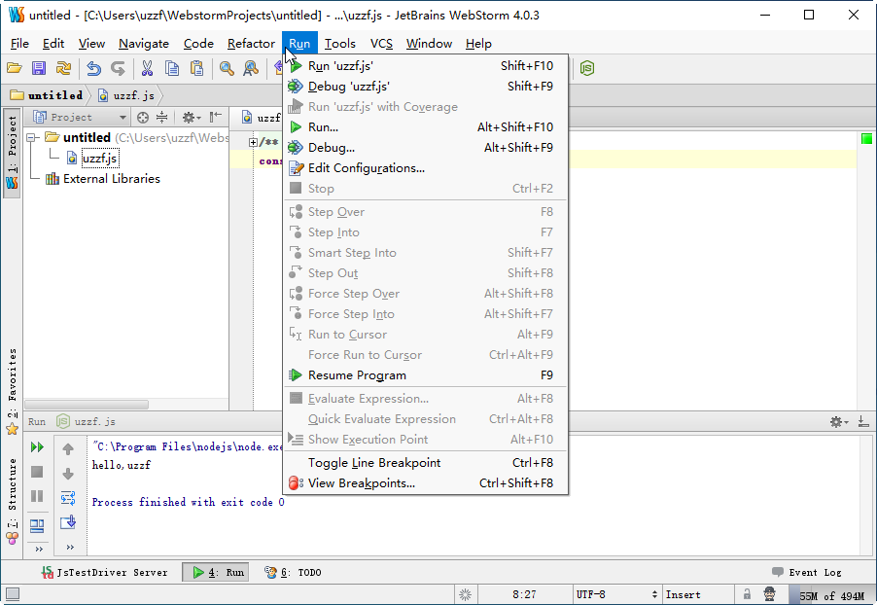This screenshot has width=877, height=605.
Task: Click the inspector hector status icon
Action: coord(770,594)
